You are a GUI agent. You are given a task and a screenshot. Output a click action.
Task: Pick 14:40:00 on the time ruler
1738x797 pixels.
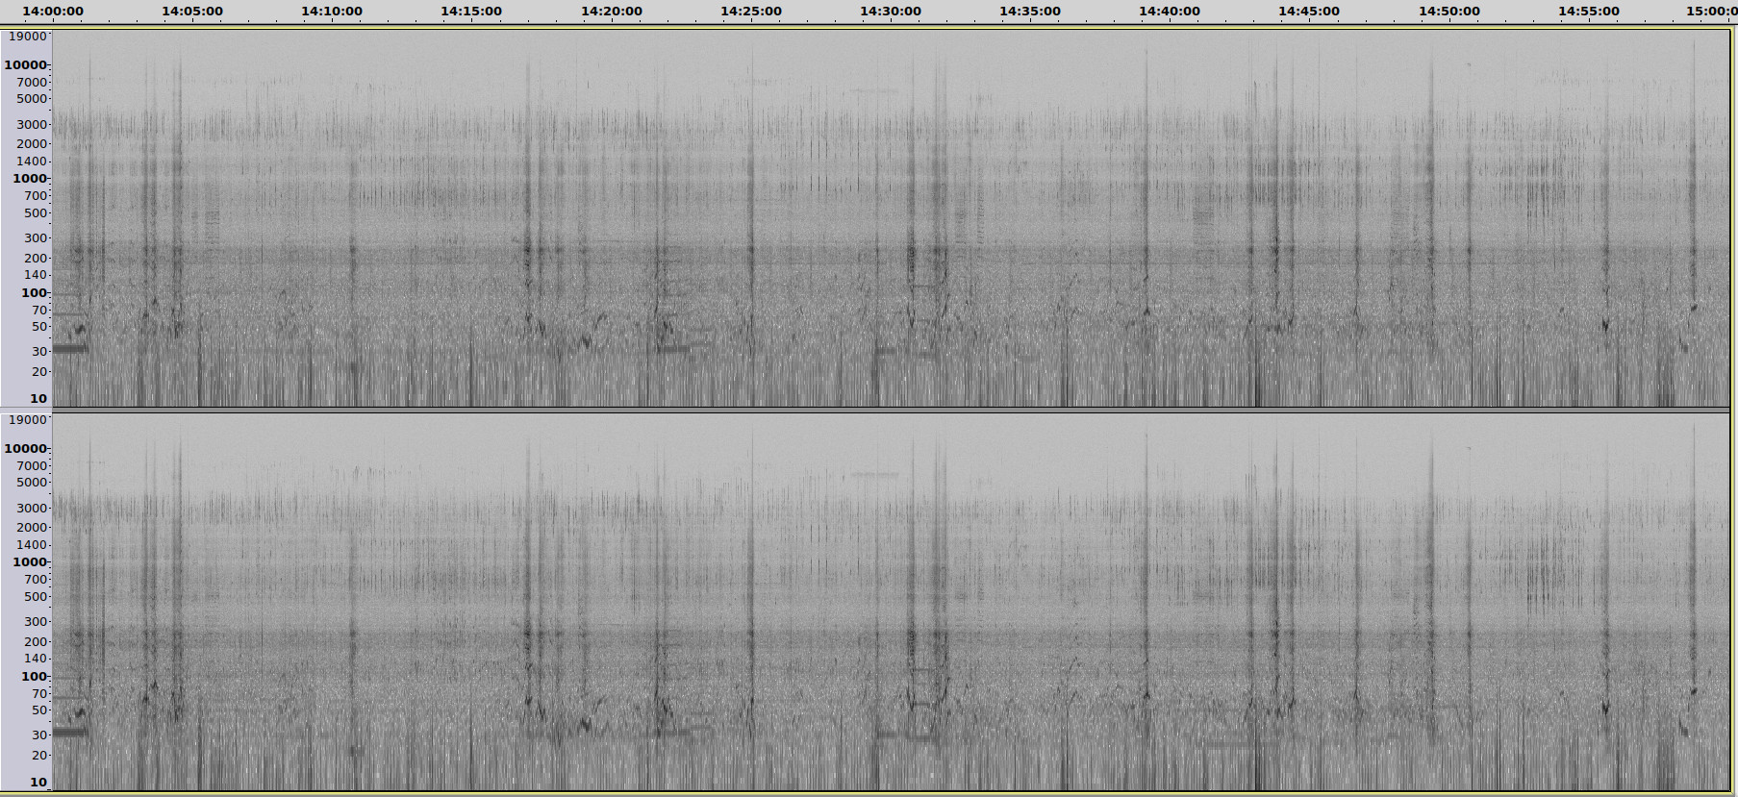point(1170,12)
